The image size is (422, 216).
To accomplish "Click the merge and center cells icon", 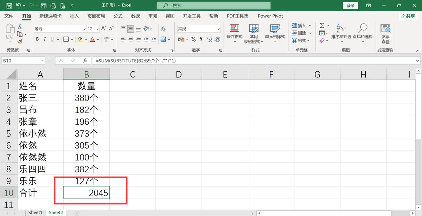I will (x=164, y=39).
